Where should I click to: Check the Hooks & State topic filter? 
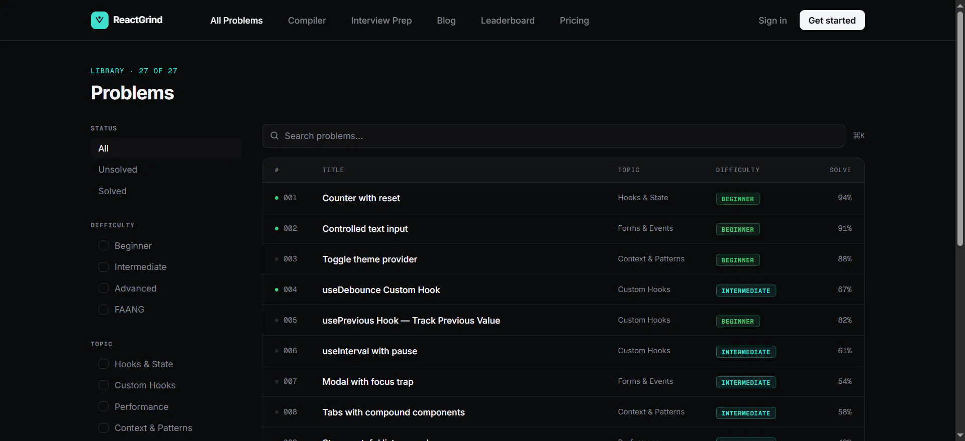(x=104, y=364)
